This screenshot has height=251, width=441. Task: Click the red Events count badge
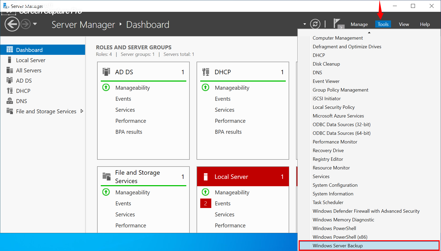pos(206,203)
